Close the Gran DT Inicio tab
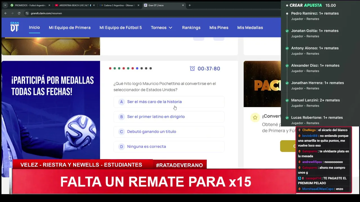Viewport: 360px width, 202px height. (x=183, y=5)
